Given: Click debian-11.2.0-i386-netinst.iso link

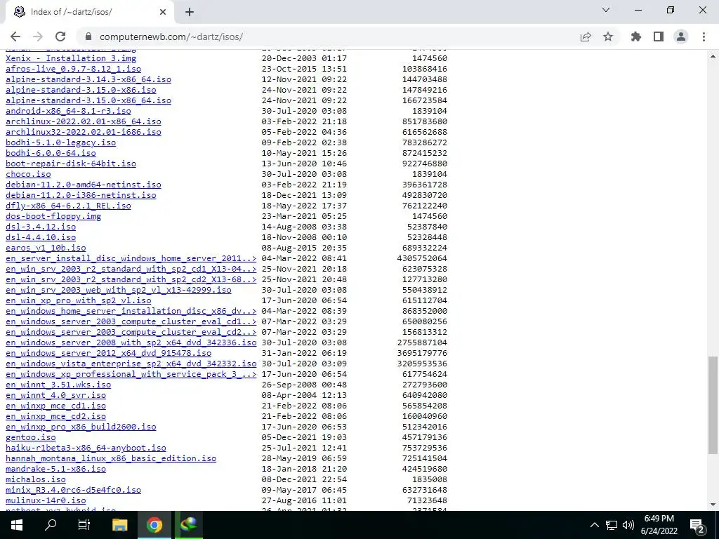Looking at the screenshot, I should 81,195.
